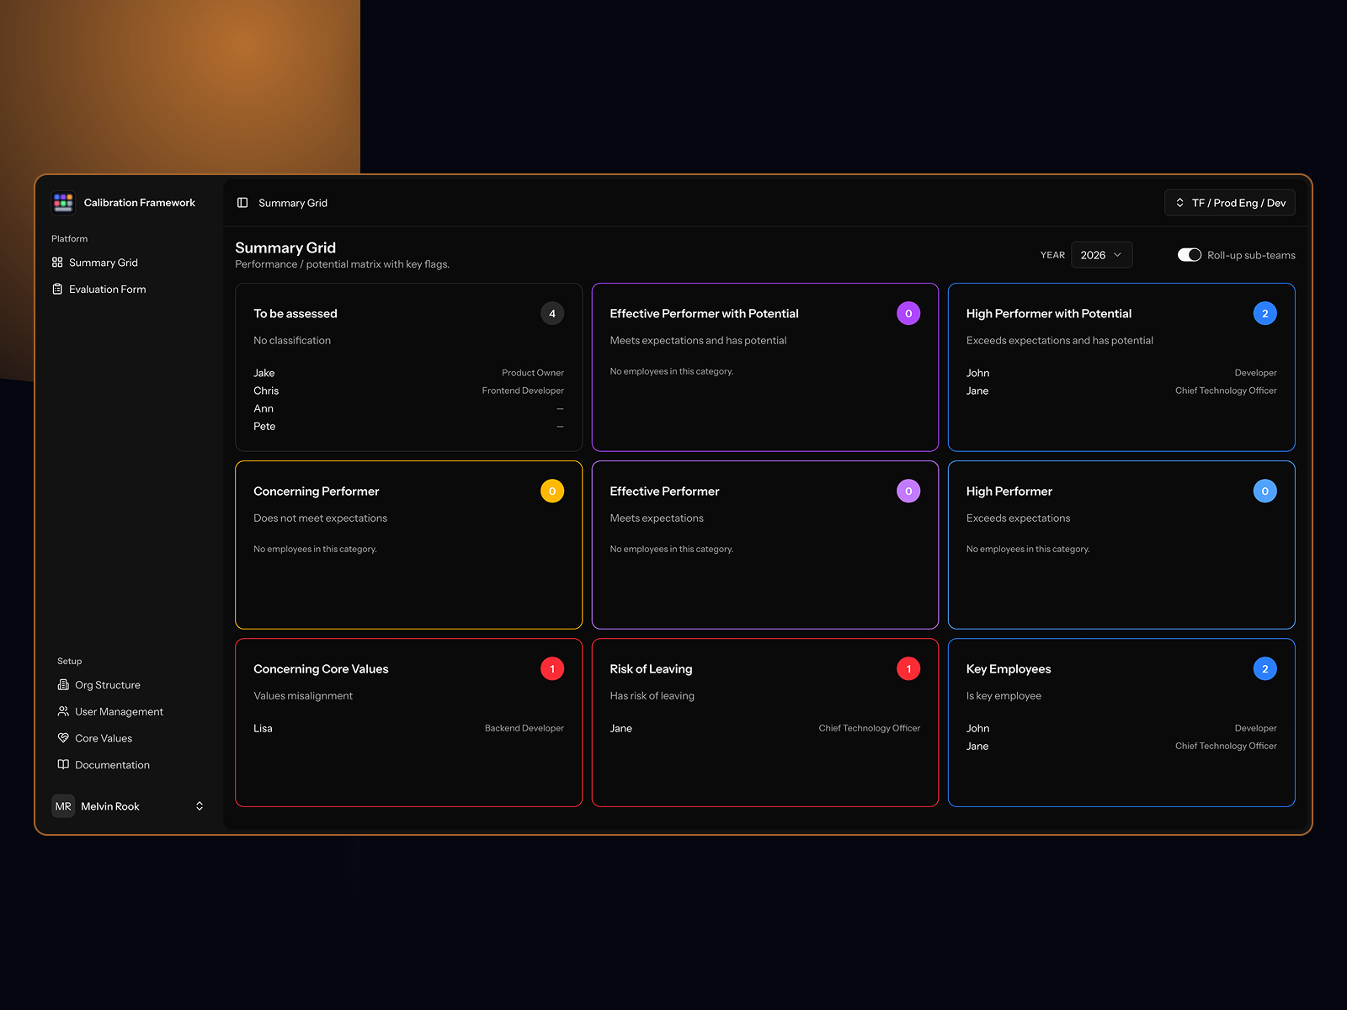The image size is (1347, 1010).
Task: Click the Summary Grid breadcrumb label
Action: point(293,203)
